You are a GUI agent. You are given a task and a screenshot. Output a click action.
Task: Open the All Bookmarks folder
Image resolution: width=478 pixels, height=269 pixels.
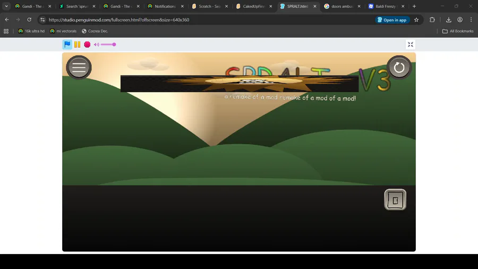(x=458, y=31)
